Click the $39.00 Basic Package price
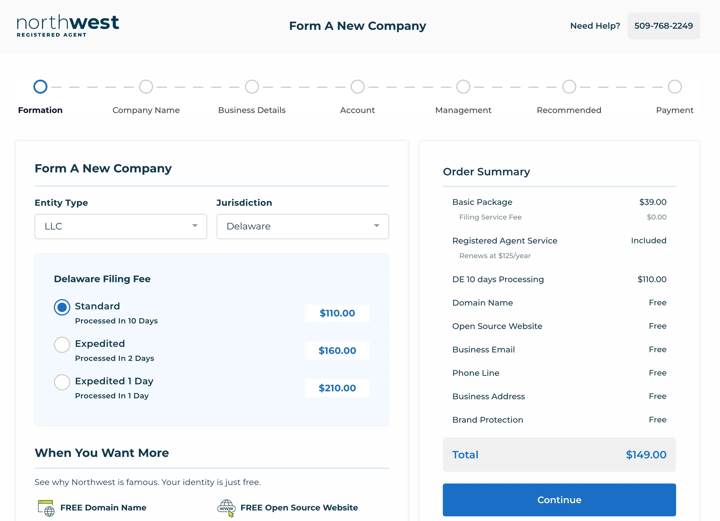The image size is (720, 521). 653,202
